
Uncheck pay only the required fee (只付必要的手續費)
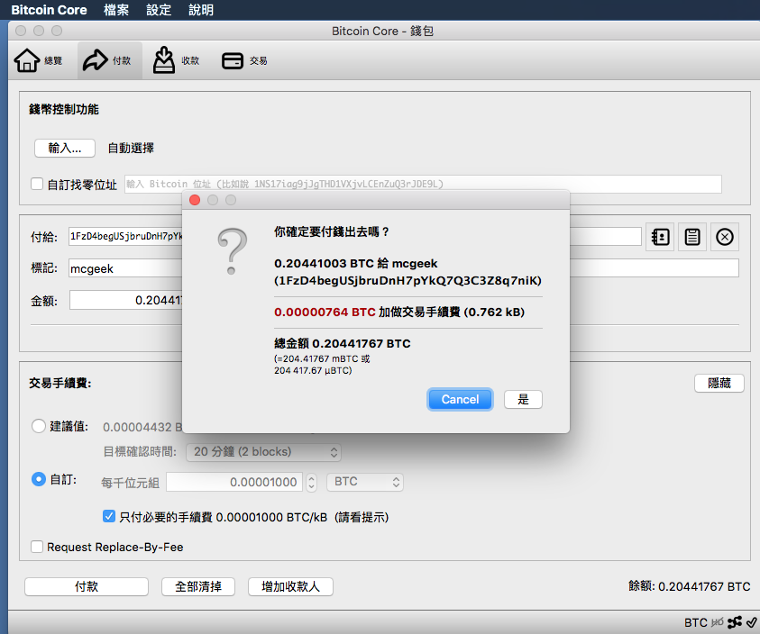click(x=109, y=516)
